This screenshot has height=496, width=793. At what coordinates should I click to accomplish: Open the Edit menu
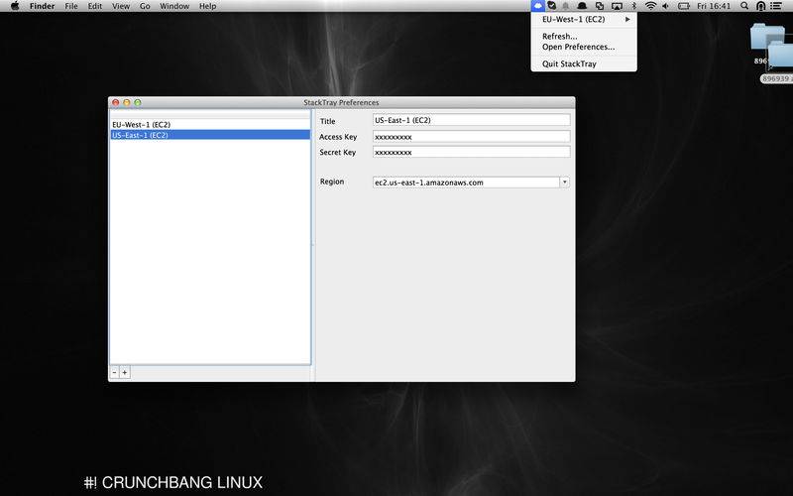pyautogui.click(x=94, y=6)
